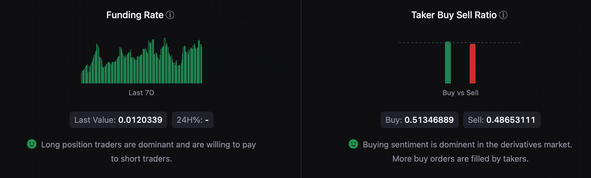
Task: Click the Last Value 0.0120339 badge
Action: coord(118,120)
